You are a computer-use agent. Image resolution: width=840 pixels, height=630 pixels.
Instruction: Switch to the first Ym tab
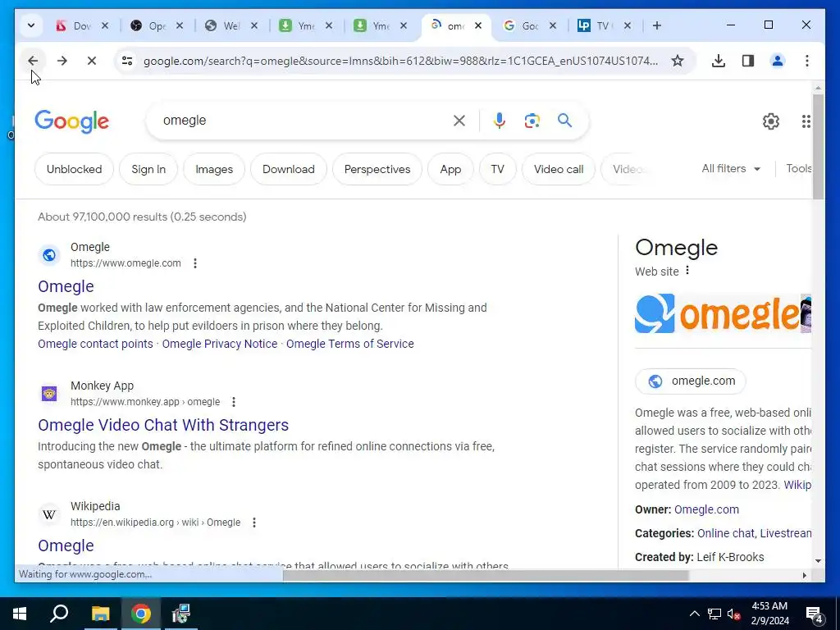click(299, 25)
